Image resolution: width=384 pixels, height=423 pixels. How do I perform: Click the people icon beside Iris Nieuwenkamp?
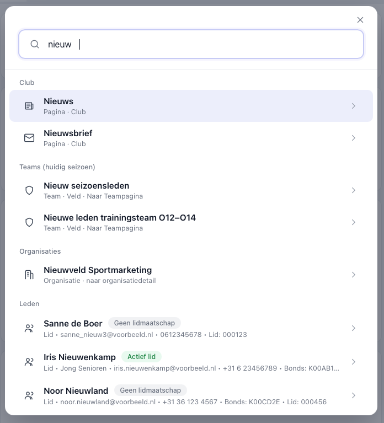29,362
